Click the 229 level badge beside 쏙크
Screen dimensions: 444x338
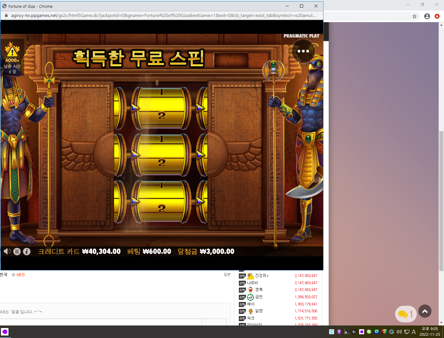coord(242,319)
